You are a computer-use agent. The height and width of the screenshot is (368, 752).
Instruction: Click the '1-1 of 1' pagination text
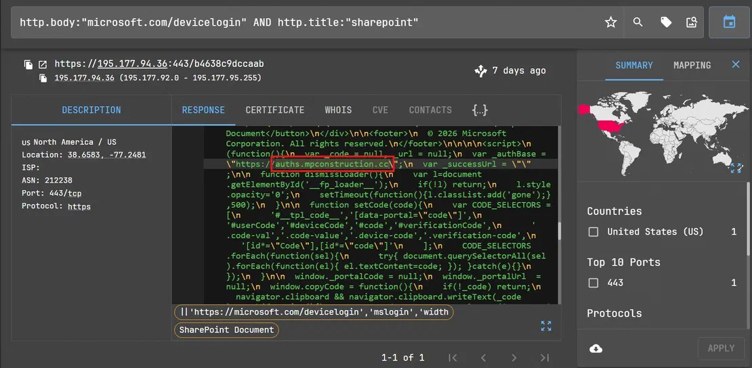403,357
